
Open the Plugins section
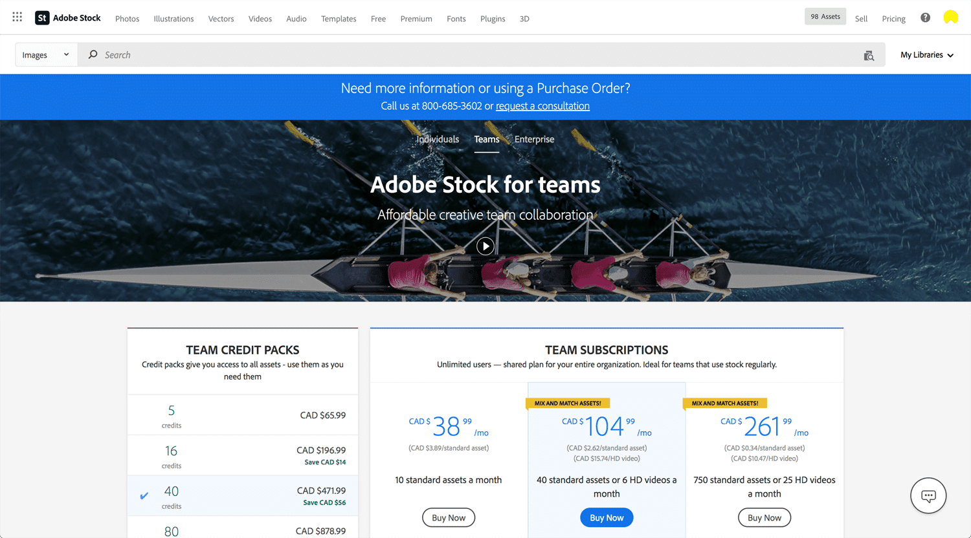493,19
